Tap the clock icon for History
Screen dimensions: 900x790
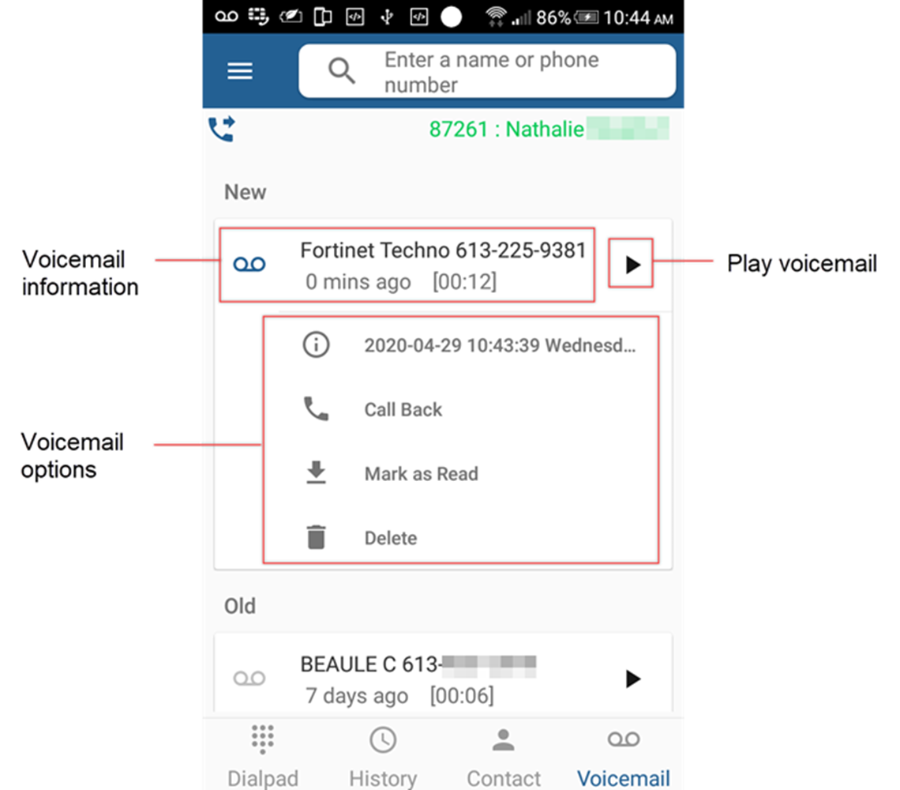click(x=382, y=739)
